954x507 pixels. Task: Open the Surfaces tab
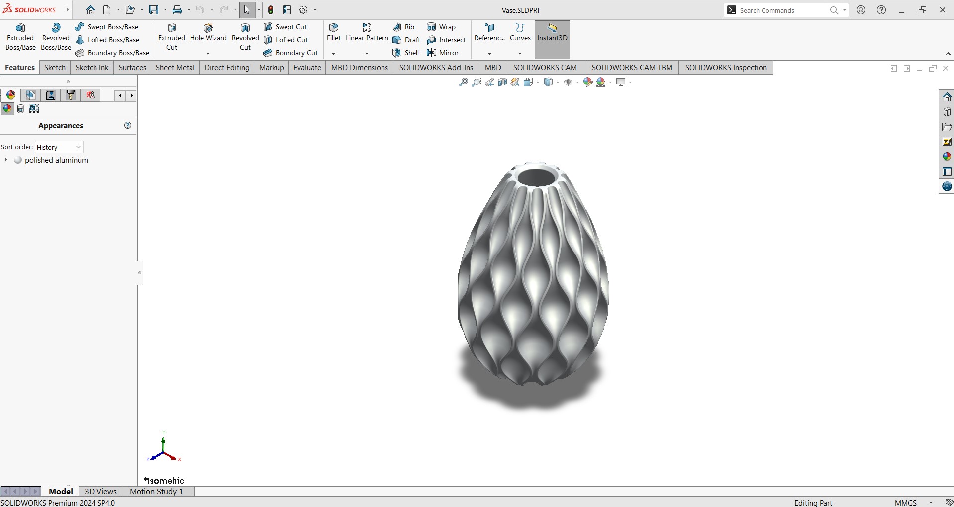(132, 68)
